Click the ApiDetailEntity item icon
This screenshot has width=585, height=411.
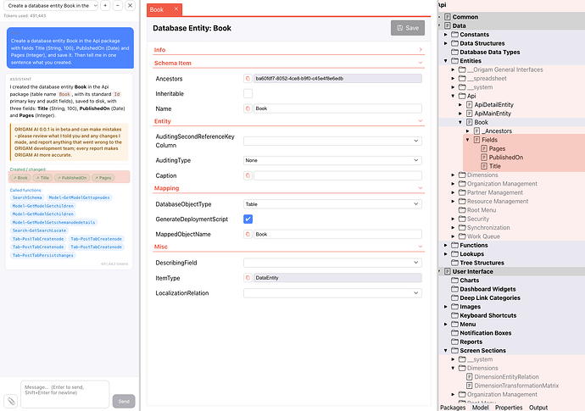pyautogui.click(x=470, y=105)
